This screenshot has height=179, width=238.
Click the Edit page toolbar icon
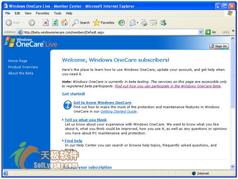pyautogui.click(x=153, y=23)
